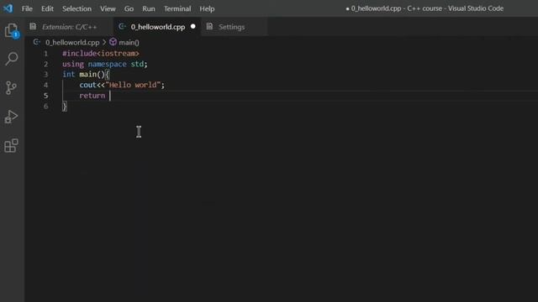
Task: Click the closing brace on line 6
Action: [65, 107]
